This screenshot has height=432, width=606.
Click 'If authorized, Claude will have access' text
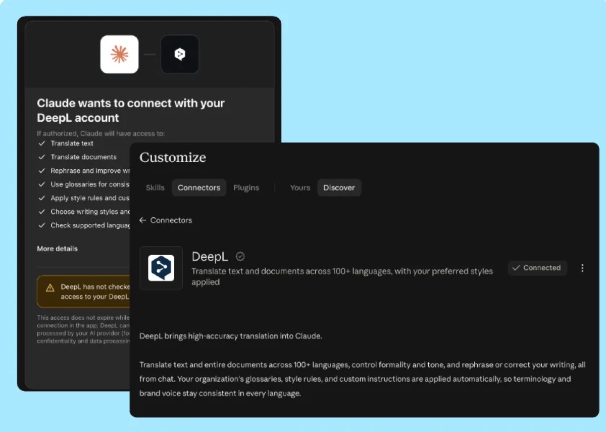[101, 133]
